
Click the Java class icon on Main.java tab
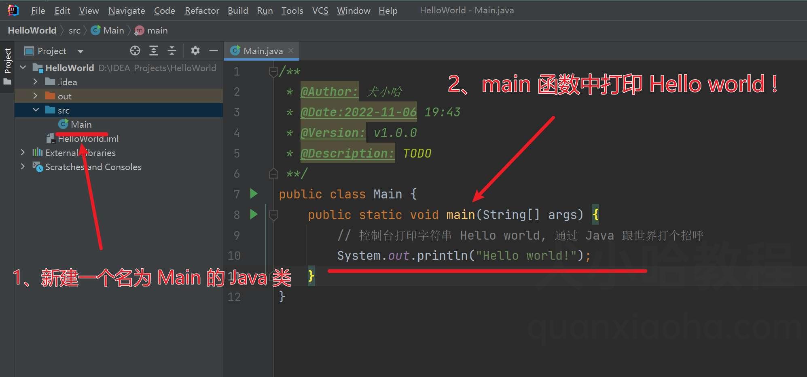click(235, 51)
